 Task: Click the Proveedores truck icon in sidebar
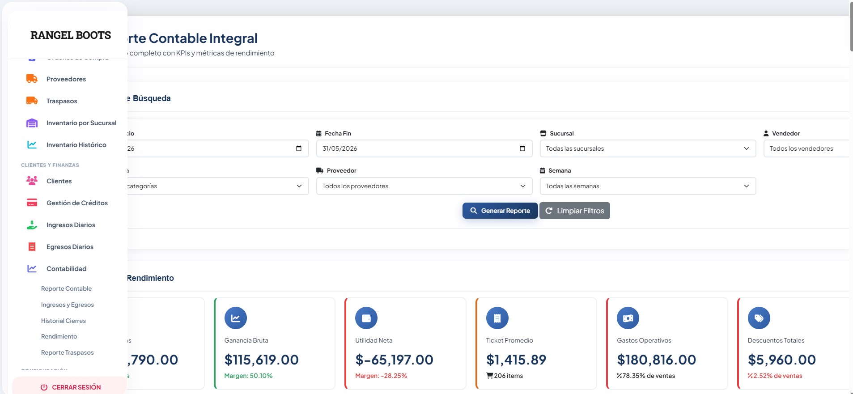32,79
